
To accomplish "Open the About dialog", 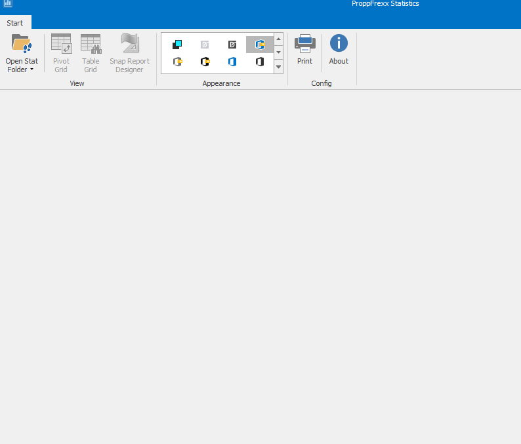I will tap(339, 50).
